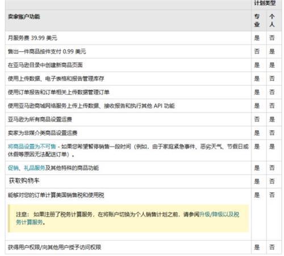Click 个人 value 否 for 获得用户权限 row
284x256 pixels.
click(272, 247)
